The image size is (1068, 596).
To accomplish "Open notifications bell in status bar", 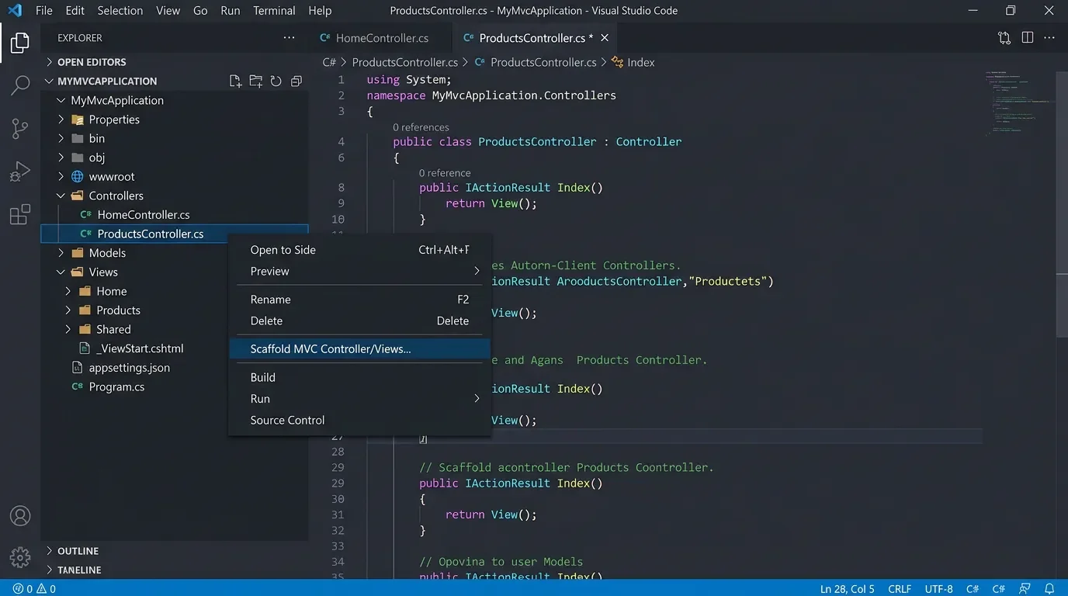I will pyautogui.click(x=1049, y=588).
